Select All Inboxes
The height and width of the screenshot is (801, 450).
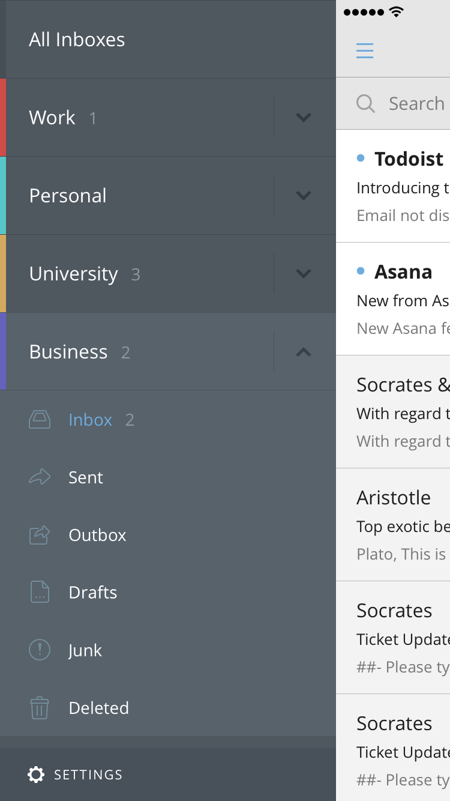tap(77, 40)
